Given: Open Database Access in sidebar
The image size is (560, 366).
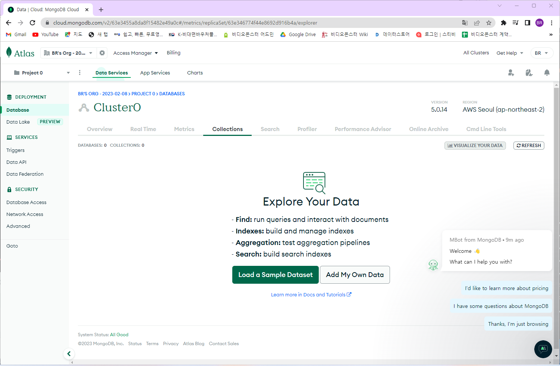Looking at the screenshot, I should 26,203.
